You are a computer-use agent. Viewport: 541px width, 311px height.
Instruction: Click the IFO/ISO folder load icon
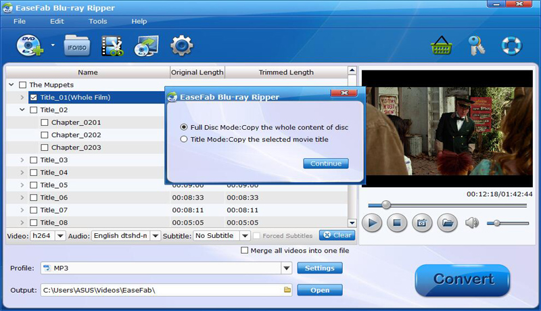tap(77, 45)
